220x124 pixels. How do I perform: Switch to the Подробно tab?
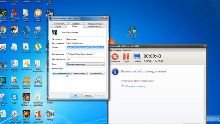(76, 24)
